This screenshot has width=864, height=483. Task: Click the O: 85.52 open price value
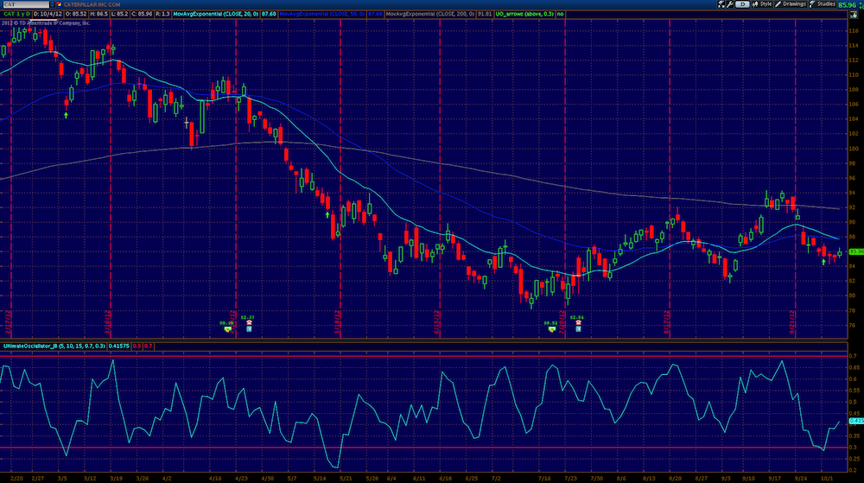coord(75,14)
